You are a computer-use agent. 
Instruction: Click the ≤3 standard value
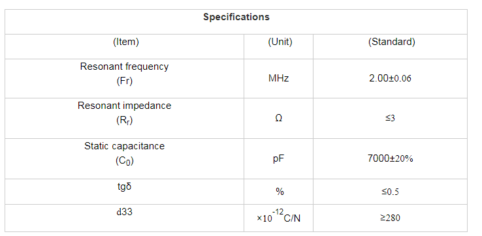(x=390, y=119)
